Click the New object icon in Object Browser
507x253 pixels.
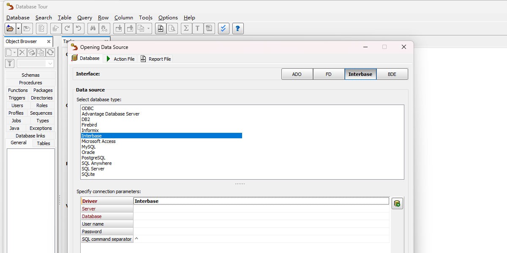(x=11, y=52)
